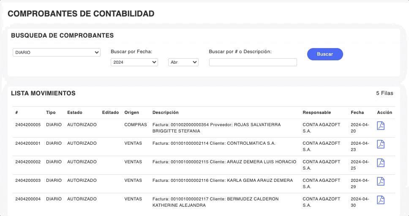Click comprobante number 2404200003
409x216 pixels.
point(28,181)
